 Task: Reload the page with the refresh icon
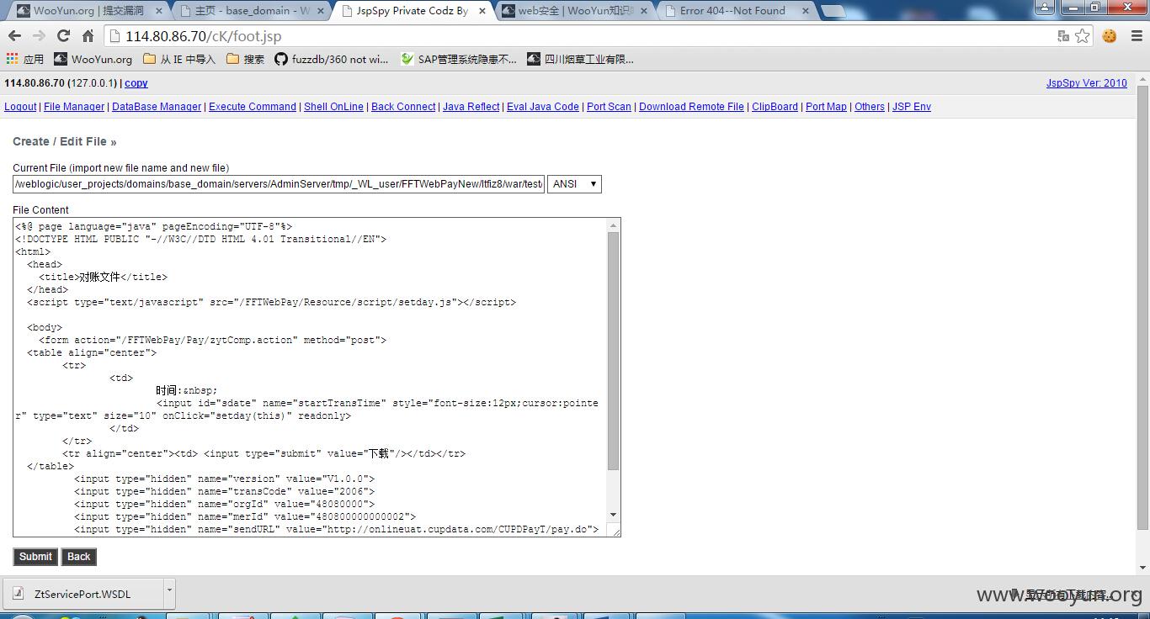click(x=63, y=36)
